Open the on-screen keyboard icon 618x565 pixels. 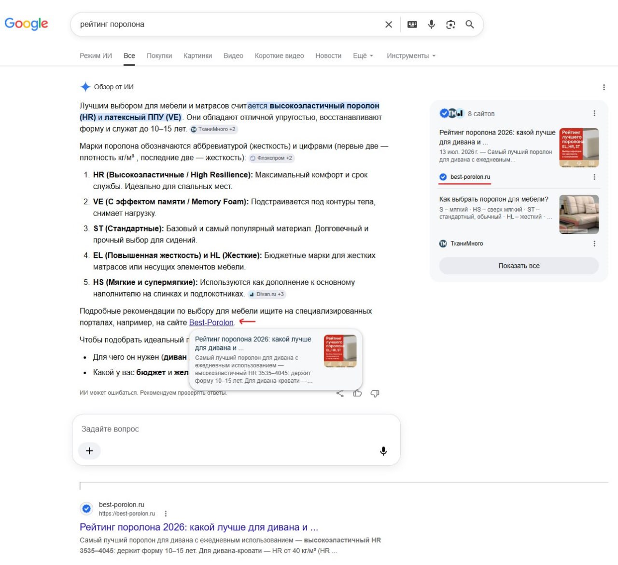[x=412, y=25]
